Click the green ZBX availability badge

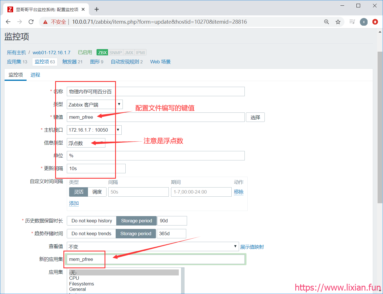pyautogui.click(x=102, y=53)
